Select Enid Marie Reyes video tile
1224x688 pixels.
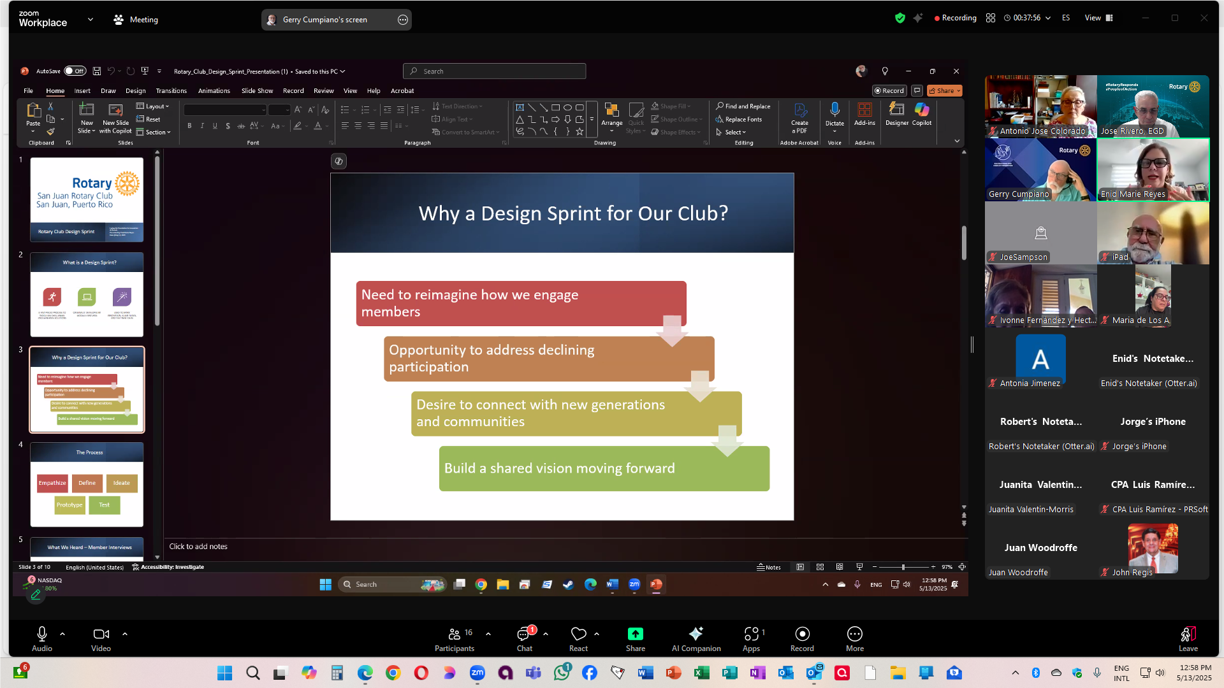[1153, 170]
